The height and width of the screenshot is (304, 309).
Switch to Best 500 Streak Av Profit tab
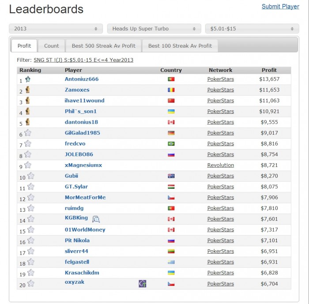[x=103, y=46]
